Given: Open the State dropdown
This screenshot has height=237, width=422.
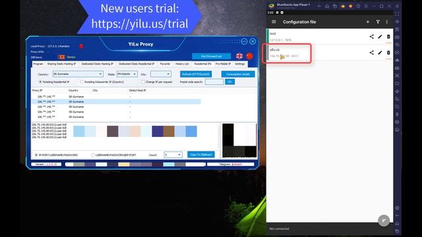Looking at the screenshot, I should [x=127, y=74].
